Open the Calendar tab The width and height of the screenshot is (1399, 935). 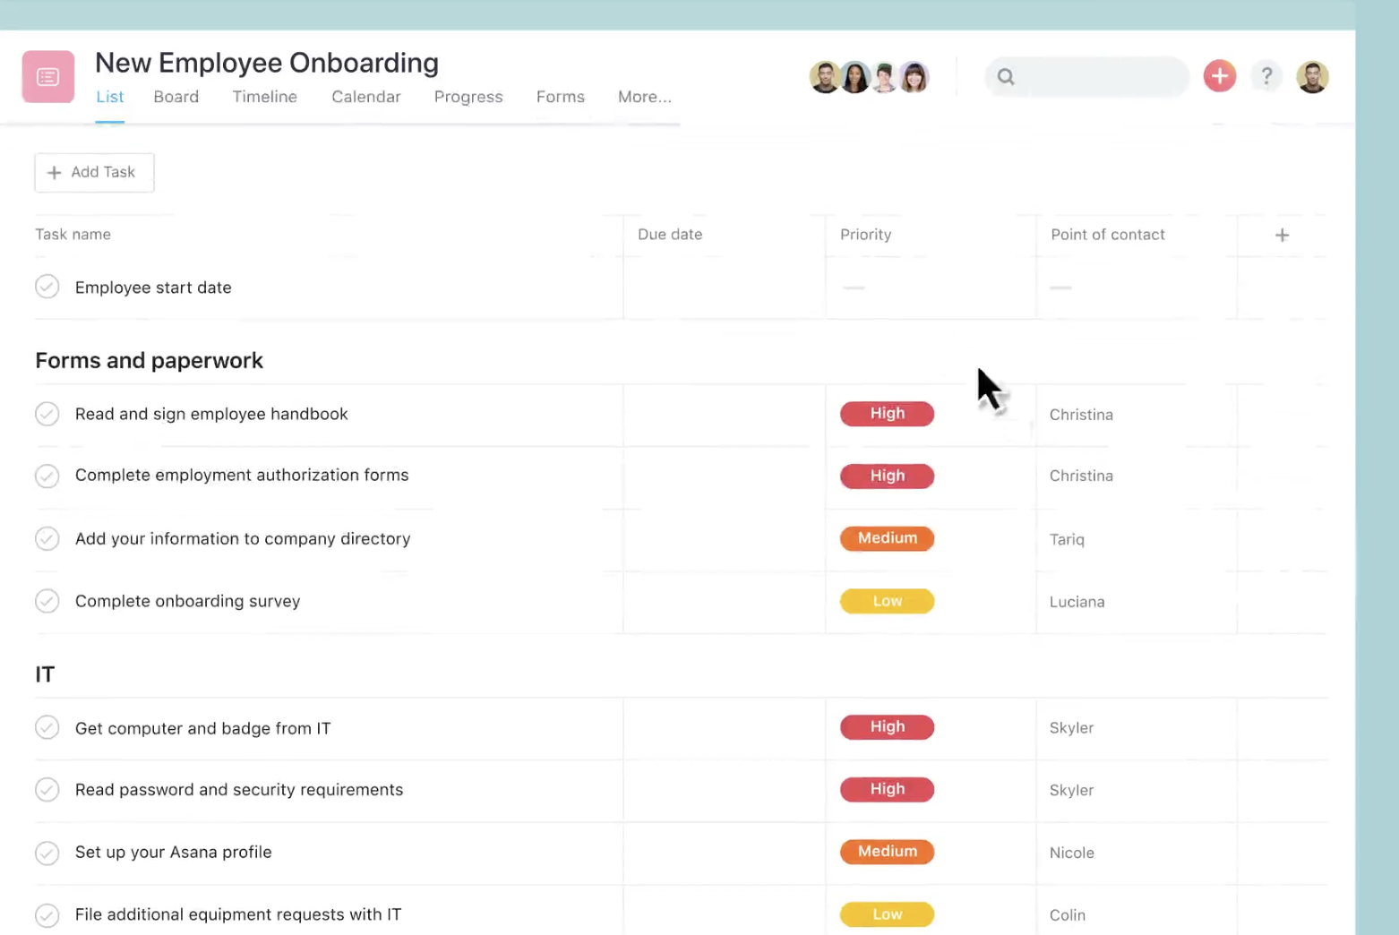[x=365, y=97]
